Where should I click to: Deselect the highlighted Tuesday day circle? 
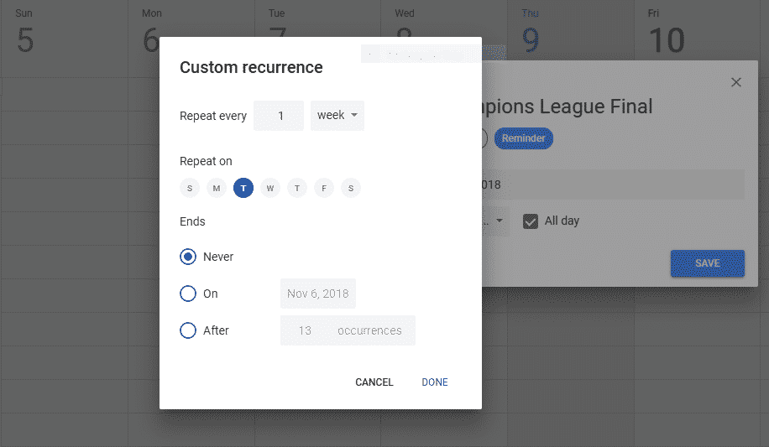[x=243, y=188]
